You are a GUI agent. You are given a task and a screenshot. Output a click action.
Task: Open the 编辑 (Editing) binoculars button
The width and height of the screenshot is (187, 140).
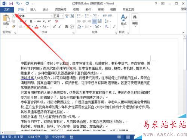(135, 20)
